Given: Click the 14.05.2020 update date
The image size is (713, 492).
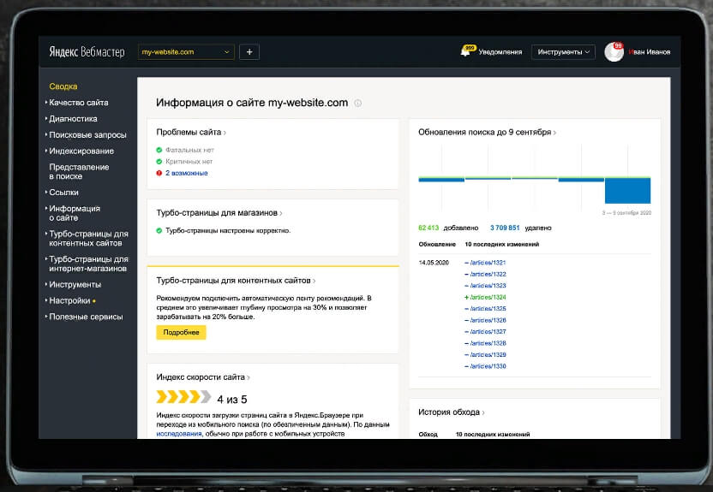Looking at the screenshot, I should (434, 263).
